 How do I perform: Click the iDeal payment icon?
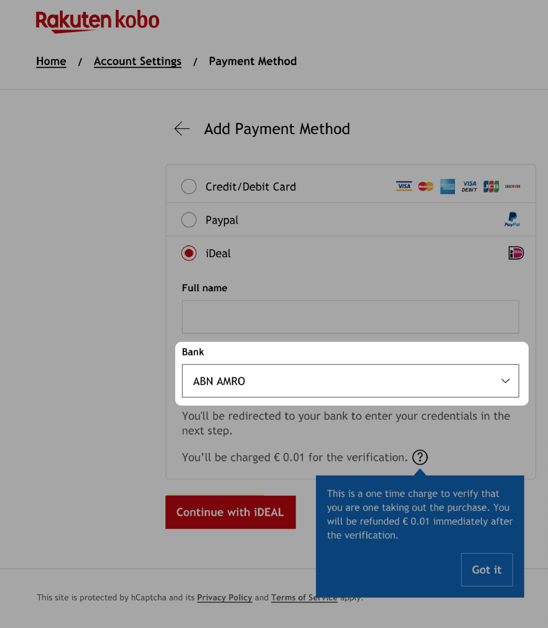coord(515,253)
